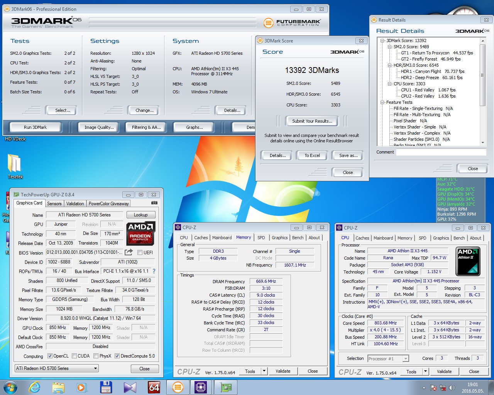The image size is (494, 395).
Task: Click the BIOS version share/export icon
Action: pyautogui.click(x=129, y=252)
